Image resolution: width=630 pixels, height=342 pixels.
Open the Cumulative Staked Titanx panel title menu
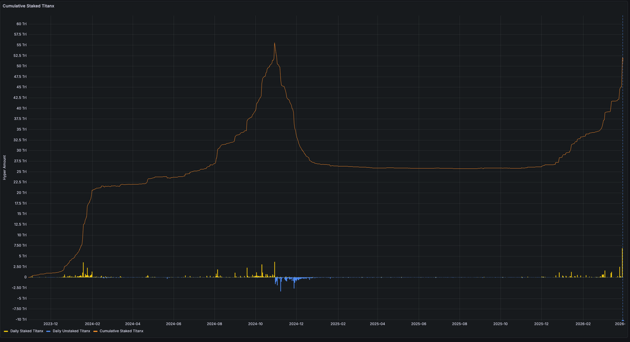coord(28,5)
